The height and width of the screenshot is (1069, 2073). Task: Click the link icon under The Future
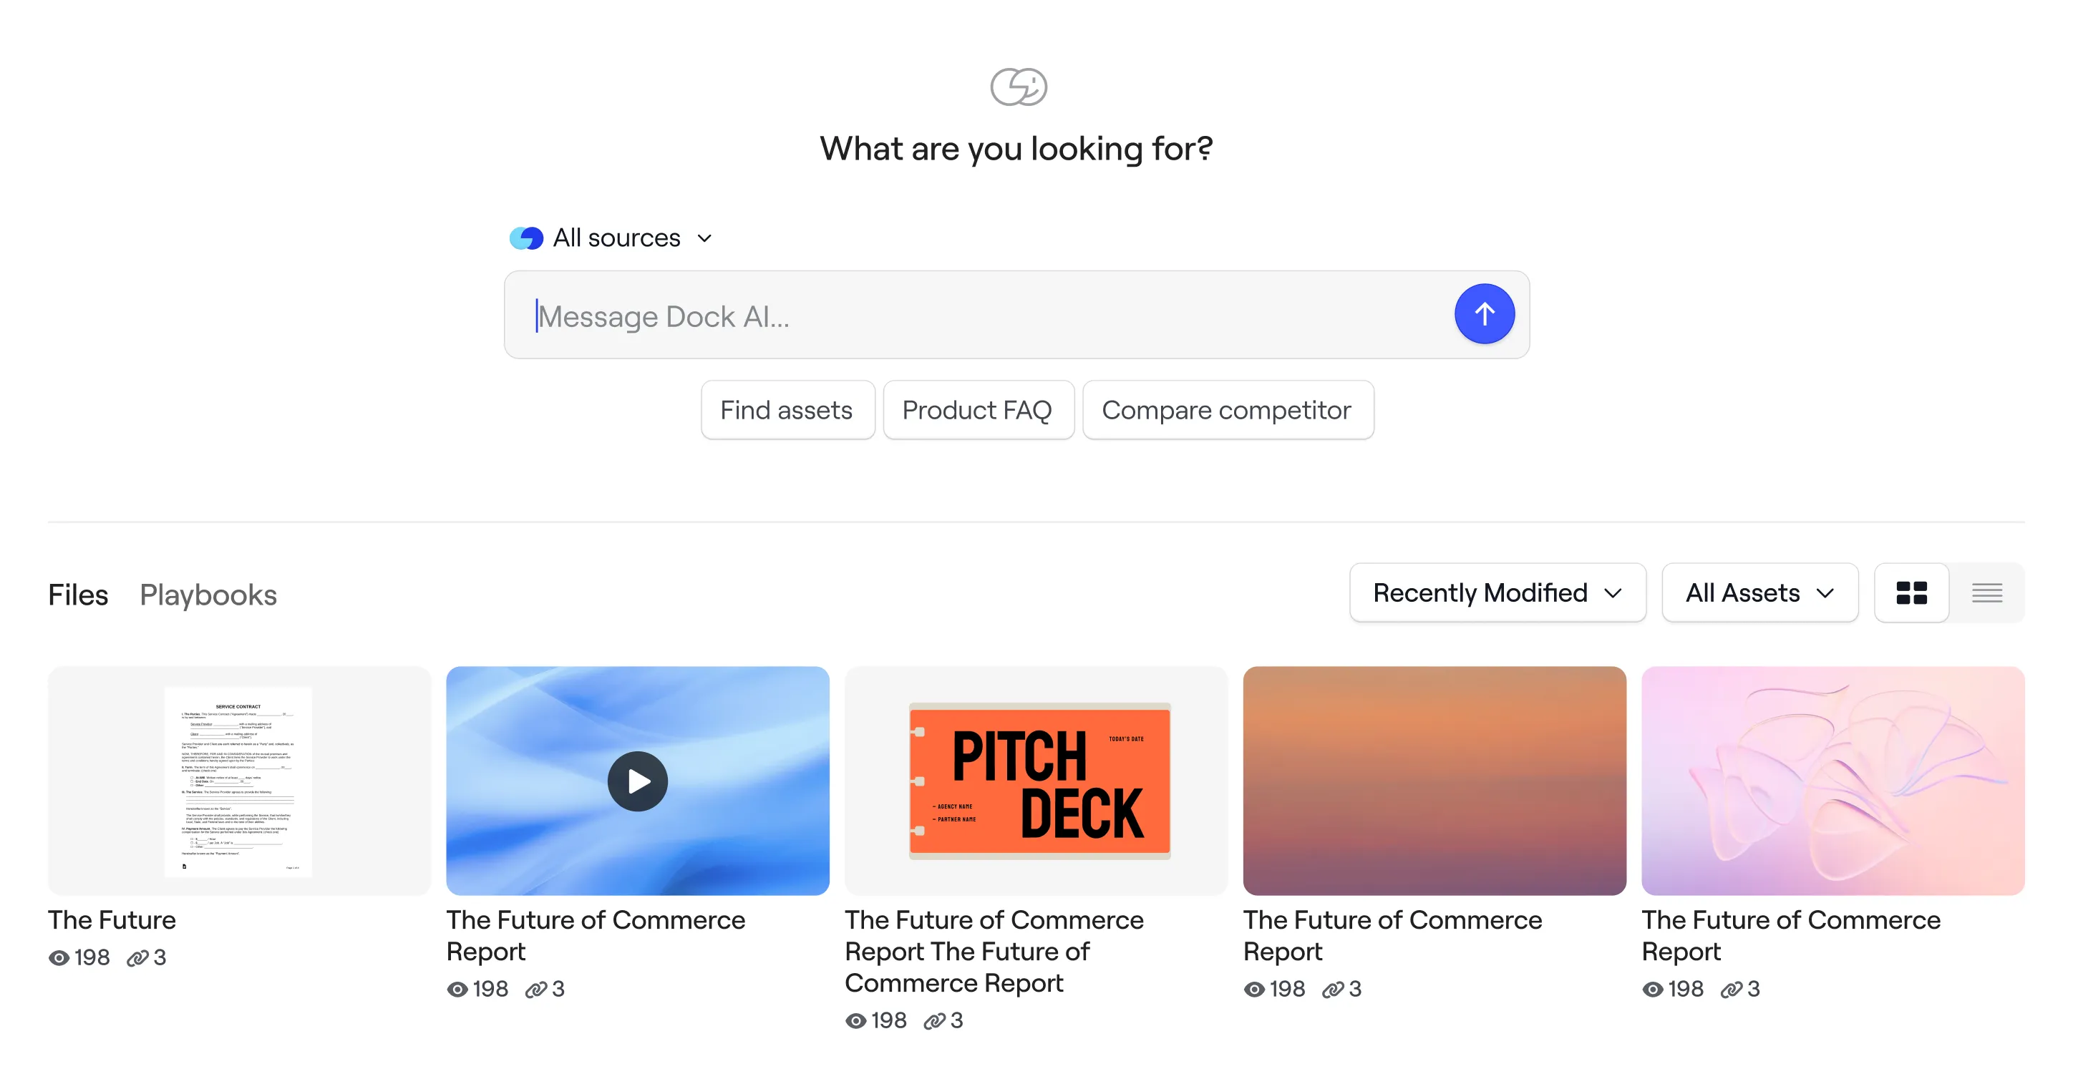point(137,958)
